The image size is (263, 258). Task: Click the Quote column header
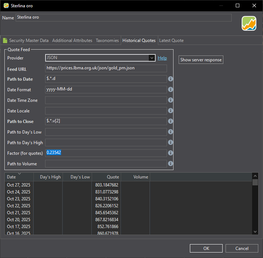point(106,177)
